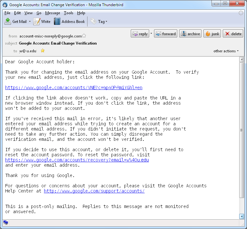Screen dimensions: 247x229
Task: Open the Message menu
Action: [x=53, y=13]
